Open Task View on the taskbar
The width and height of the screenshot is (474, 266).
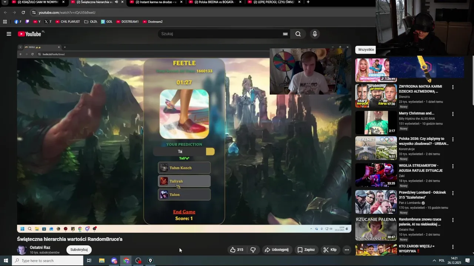(x=89, y=261)
